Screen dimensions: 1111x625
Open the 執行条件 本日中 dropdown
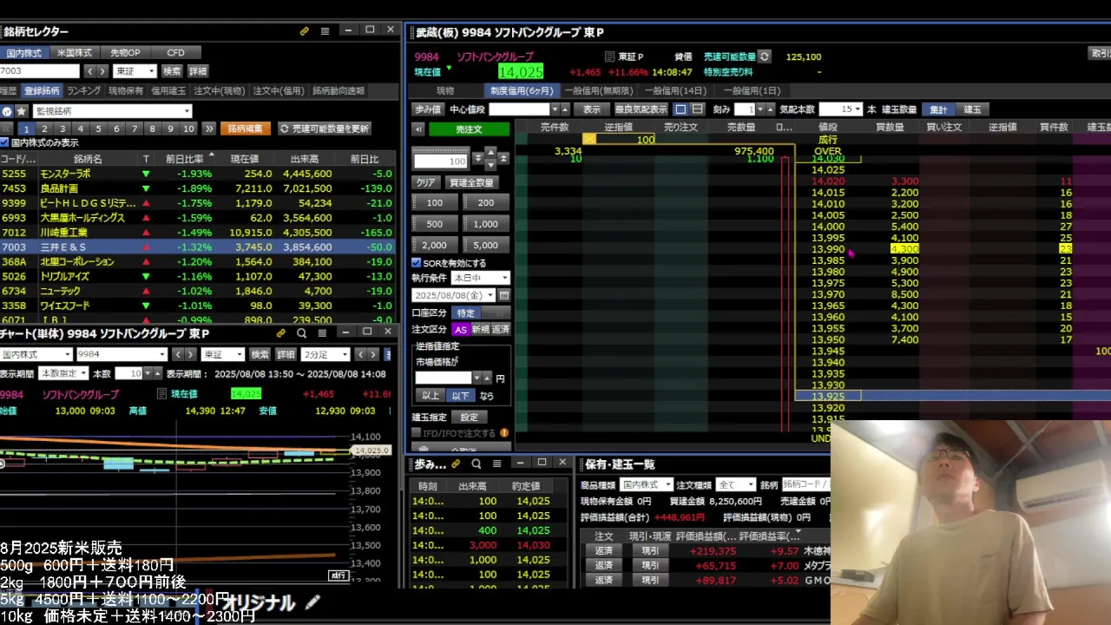(481, 278)
